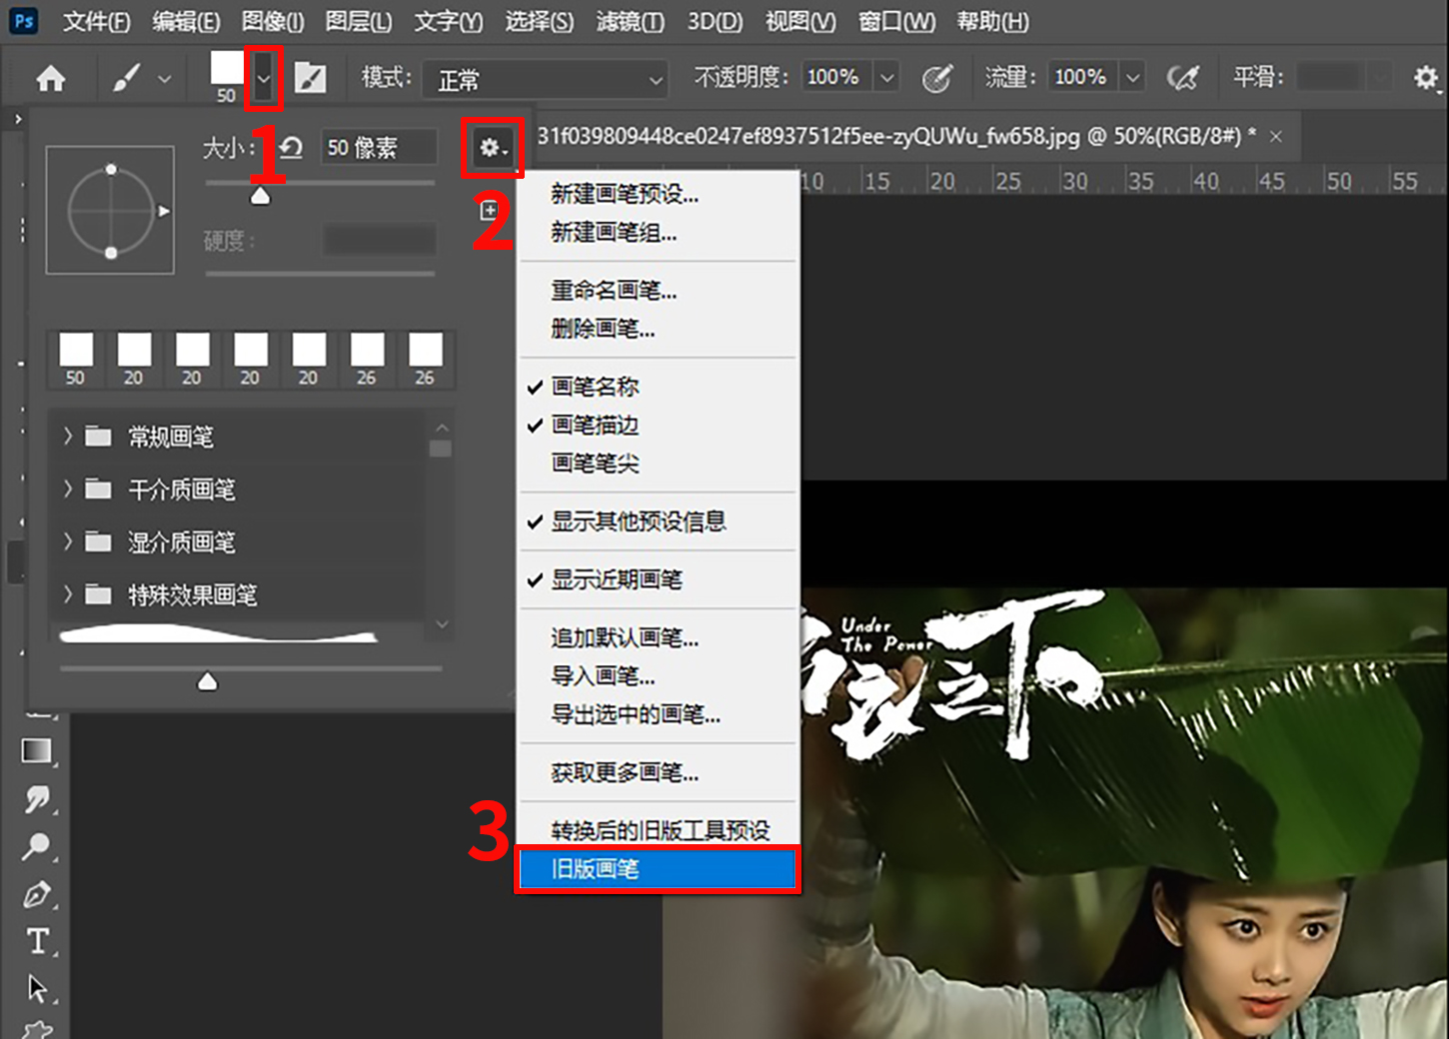1449x1039 pixels.
Task: Click the opacity pressure toggle icon
Action: click(x=937, y=76)
